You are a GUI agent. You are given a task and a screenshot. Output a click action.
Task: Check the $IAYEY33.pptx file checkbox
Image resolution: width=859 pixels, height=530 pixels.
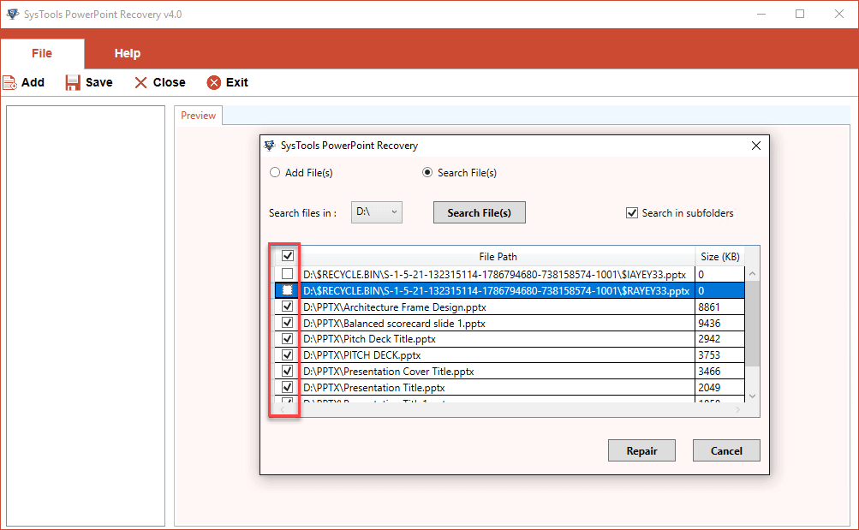pyautogui.click(x=288, y=274)
